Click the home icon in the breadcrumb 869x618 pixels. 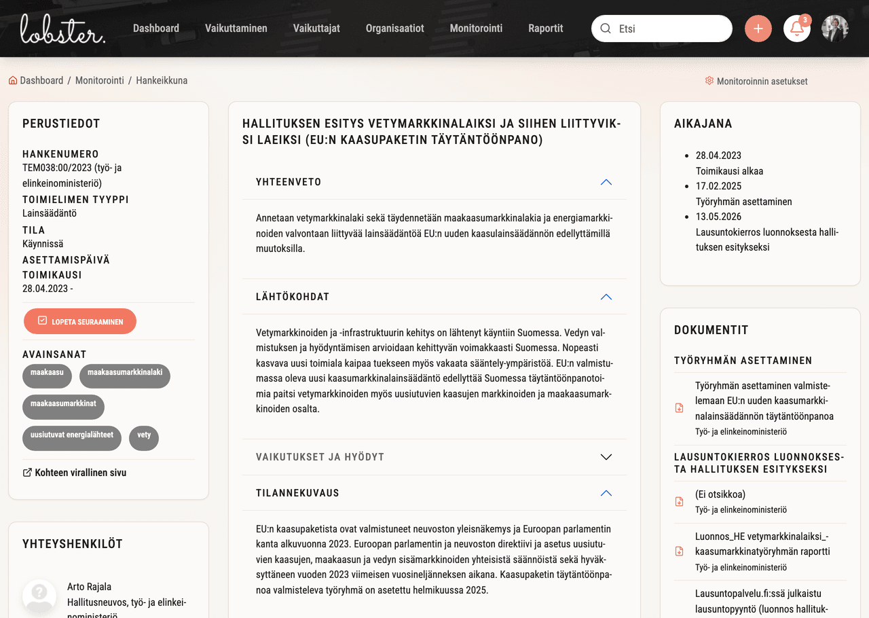(13, 80)
